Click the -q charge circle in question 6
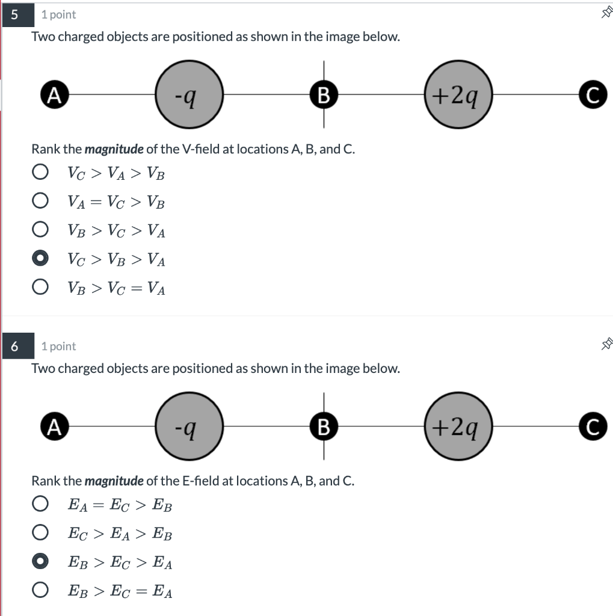Image resolution: width=613 pixels, height=616 pixels. [189, 427]
